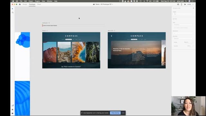Open the Trigger dropdown
Screen dimensions: 206x116
(183, 14)
